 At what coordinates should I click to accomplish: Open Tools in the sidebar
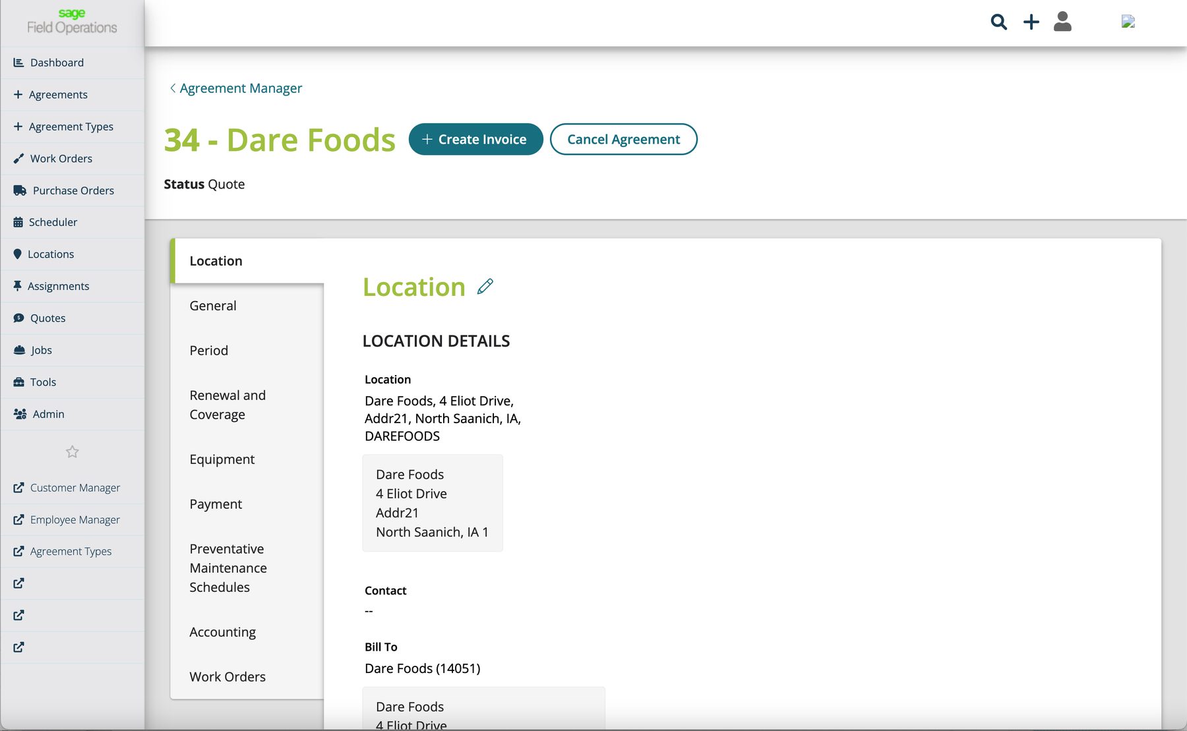click(73, 382)
